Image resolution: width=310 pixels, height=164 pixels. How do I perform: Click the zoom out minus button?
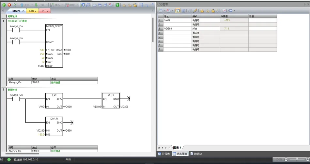coord(286,159)
